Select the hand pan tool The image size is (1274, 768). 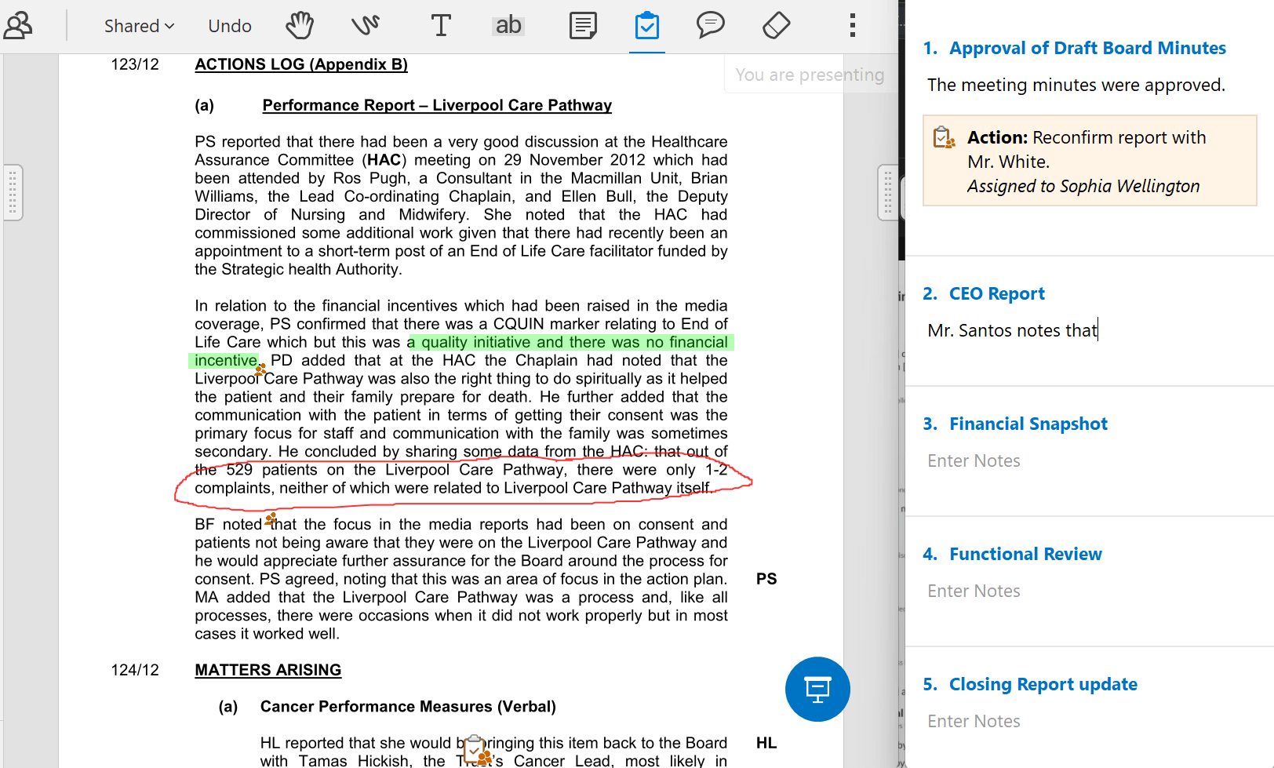299,26
